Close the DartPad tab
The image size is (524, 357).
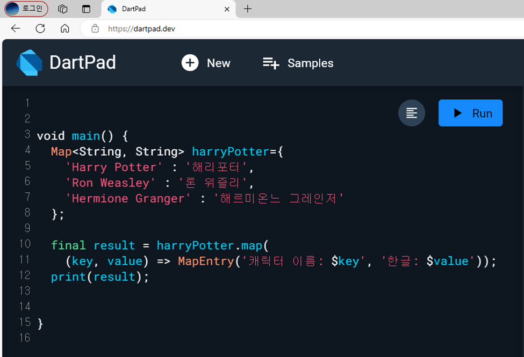pyautogui.click(x=227, y=9)
